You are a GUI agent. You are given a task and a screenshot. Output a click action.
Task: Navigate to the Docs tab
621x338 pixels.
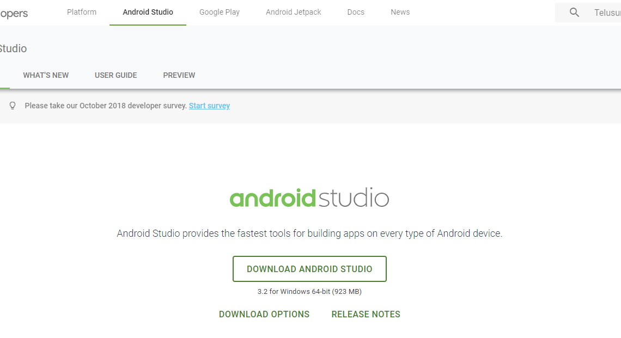(x=356, y=12)
